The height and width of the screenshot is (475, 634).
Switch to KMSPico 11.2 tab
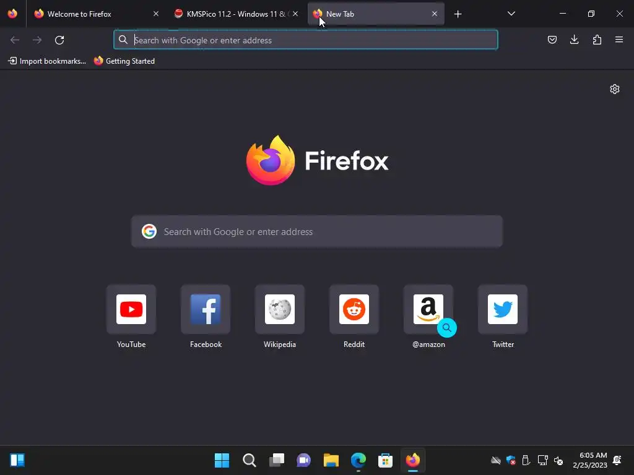click(237, 14)
